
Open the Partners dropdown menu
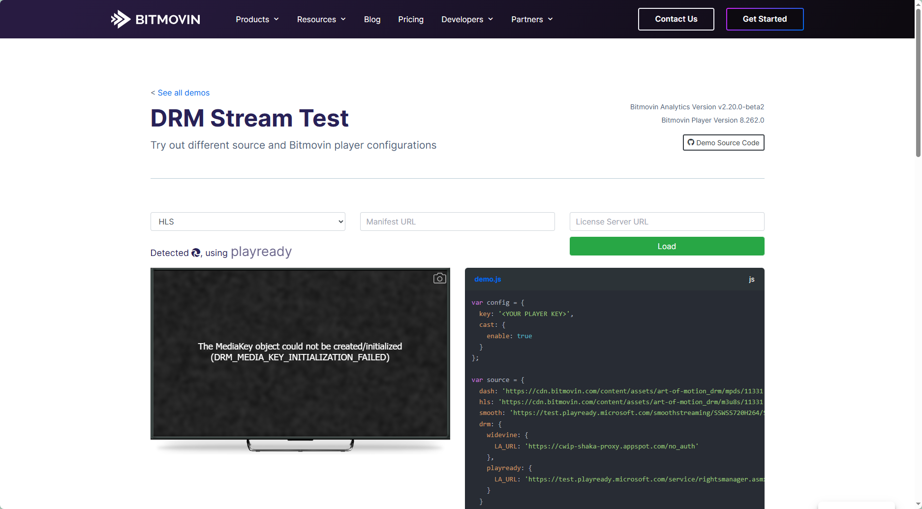[532, 19]
